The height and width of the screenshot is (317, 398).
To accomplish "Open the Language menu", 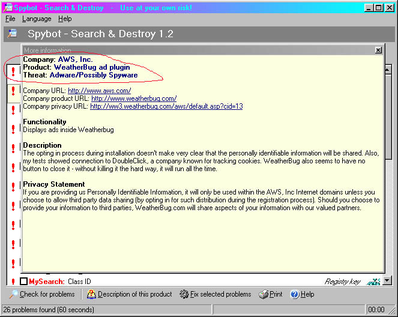I will pos(37,19).
